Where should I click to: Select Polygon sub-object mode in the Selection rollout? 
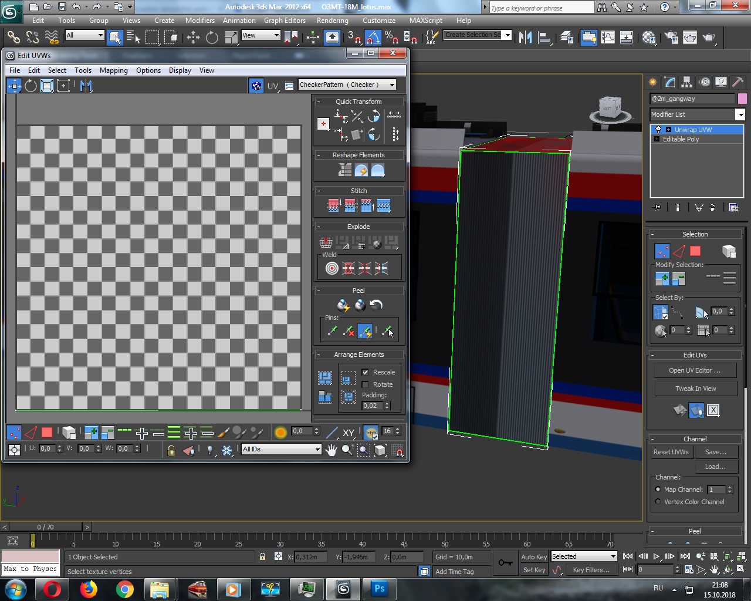point(695,251)
